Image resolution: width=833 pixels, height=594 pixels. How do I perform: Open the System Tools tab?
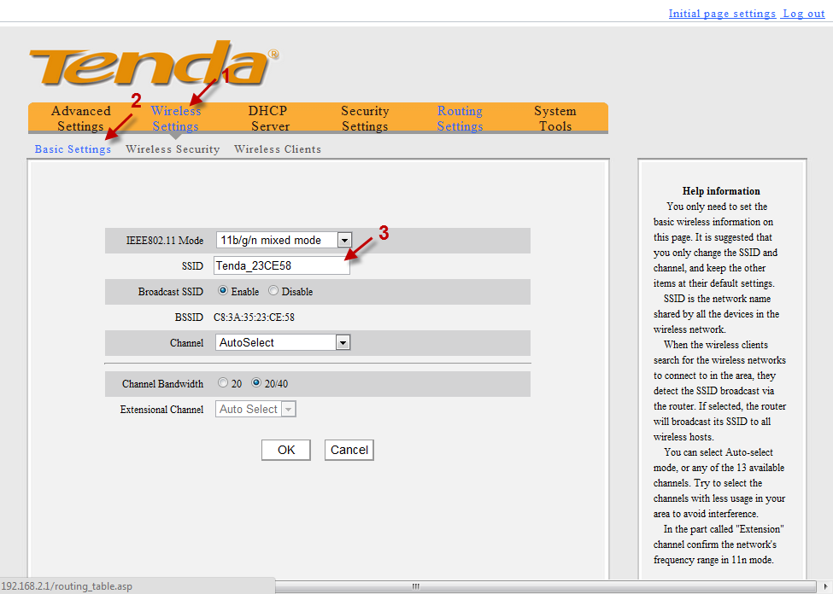(x=555, y=119)
